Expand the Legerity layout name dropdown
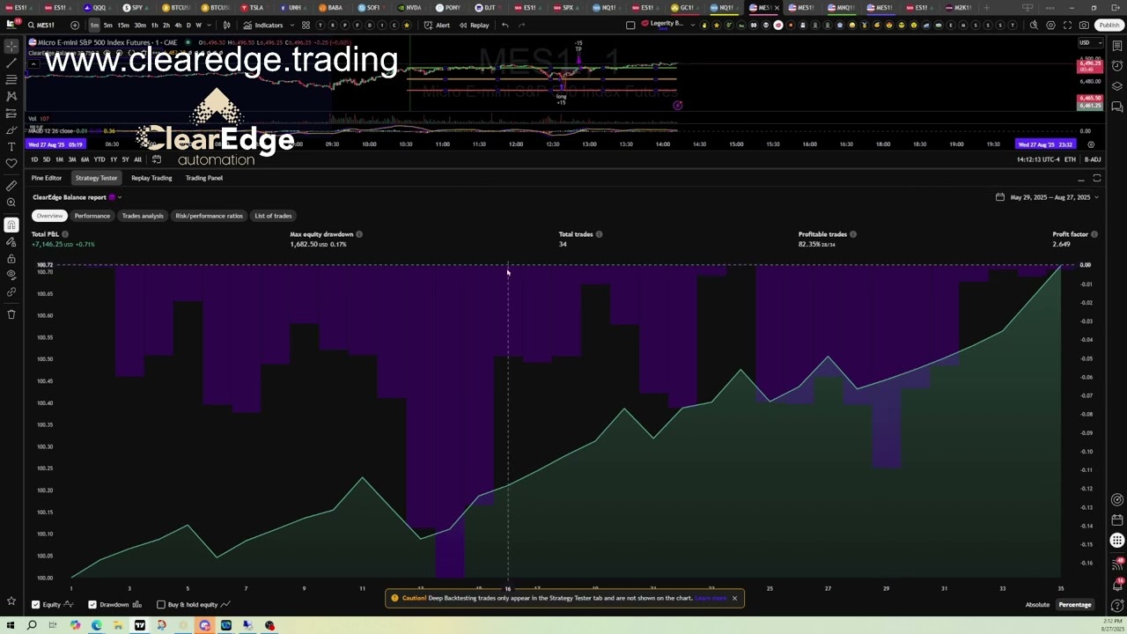Image resolution: width=1127 pixels, height=634 pixels. pos(692,25)
